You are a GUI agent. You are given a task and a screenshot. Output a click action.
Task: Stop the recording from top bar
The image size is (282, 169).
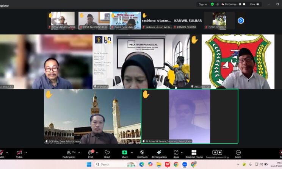[245, 4]
